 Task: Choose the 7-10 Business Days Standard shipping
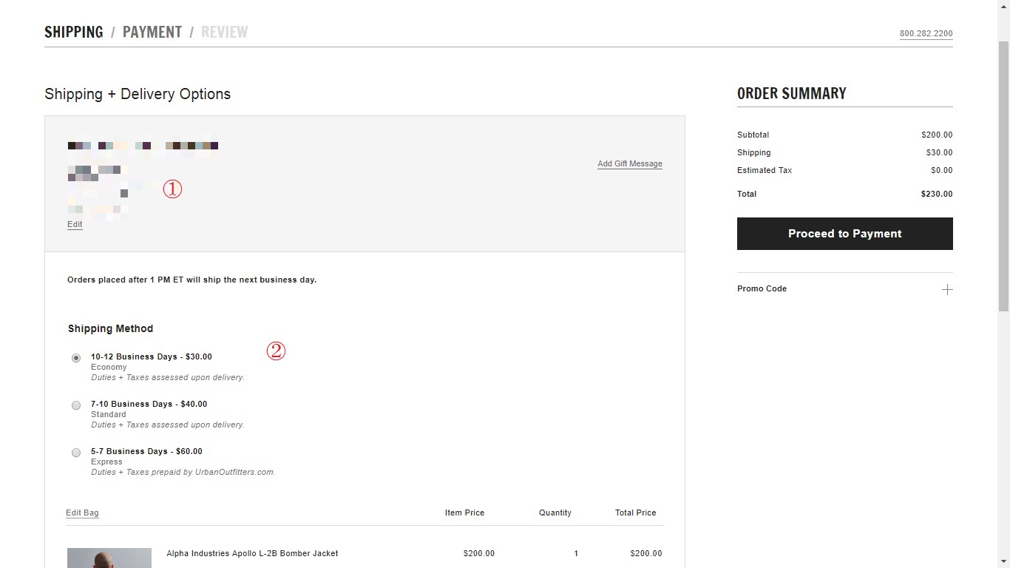coord(76,405)
